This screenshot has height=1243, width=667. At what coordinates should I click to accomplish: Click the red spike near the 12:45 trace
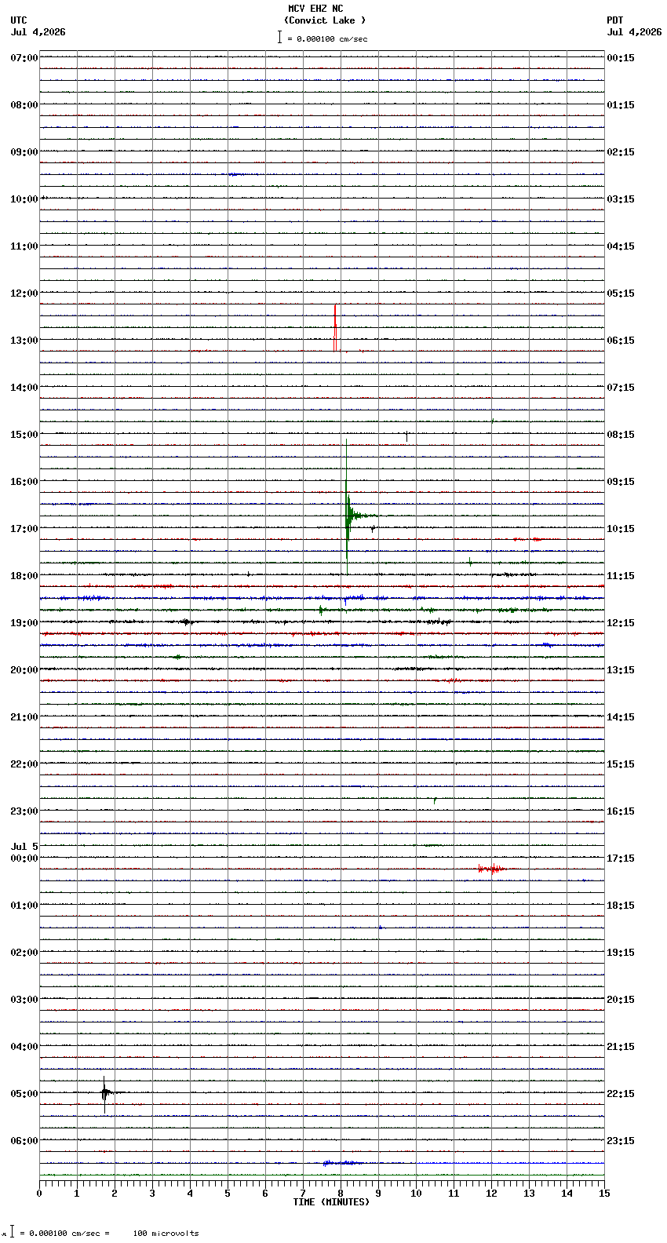(335, 327)
